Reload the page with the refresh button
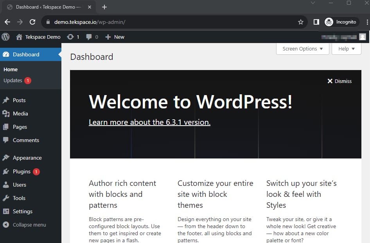Viewport: 370px width, 243px height. (x=32, y=22)
